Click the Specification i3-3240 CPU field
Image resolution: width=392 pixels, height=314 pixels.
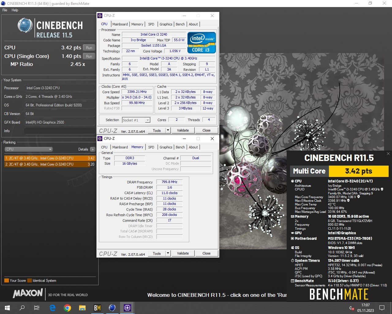click(x=168, y=58)
